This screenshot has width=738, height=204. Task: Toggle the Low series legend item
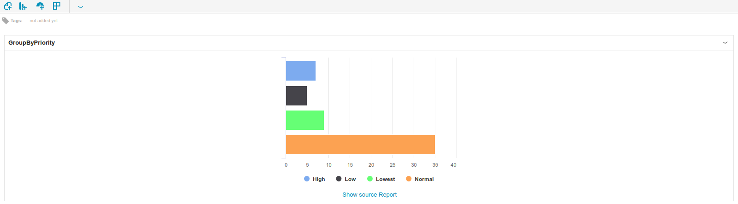point(346,179)
